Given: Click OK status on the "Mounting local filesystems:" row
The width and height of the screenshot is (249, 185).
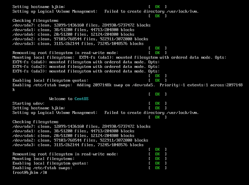Looking at the screenshot, I should (x=157, y=159).
